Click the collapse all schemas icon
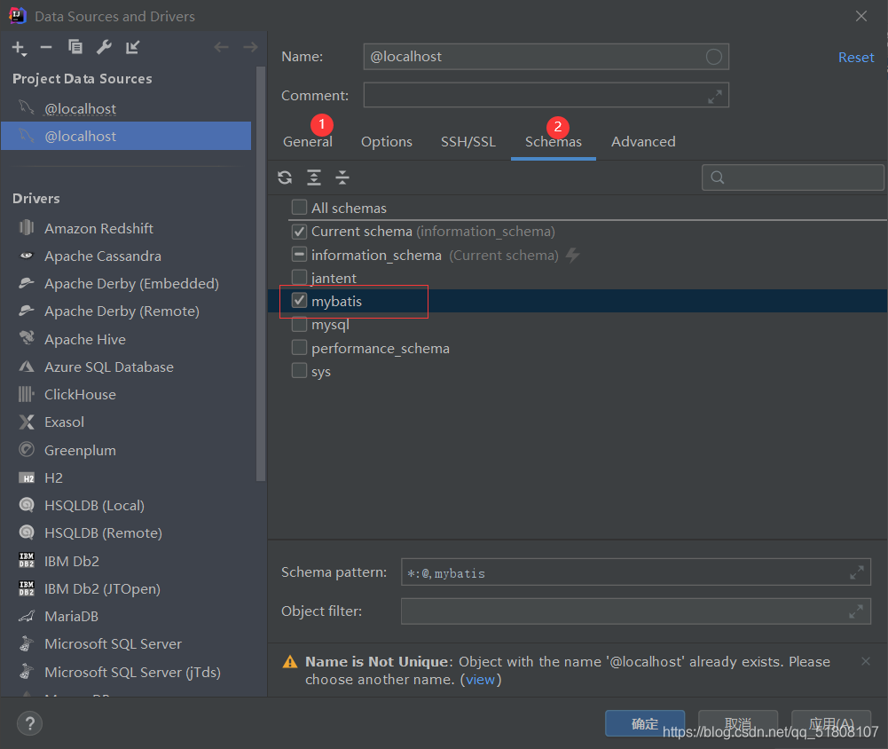 (342, 177)
